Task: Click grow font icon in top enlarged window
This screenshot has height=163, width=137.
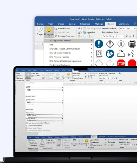Action: click(x=126, y=36)
